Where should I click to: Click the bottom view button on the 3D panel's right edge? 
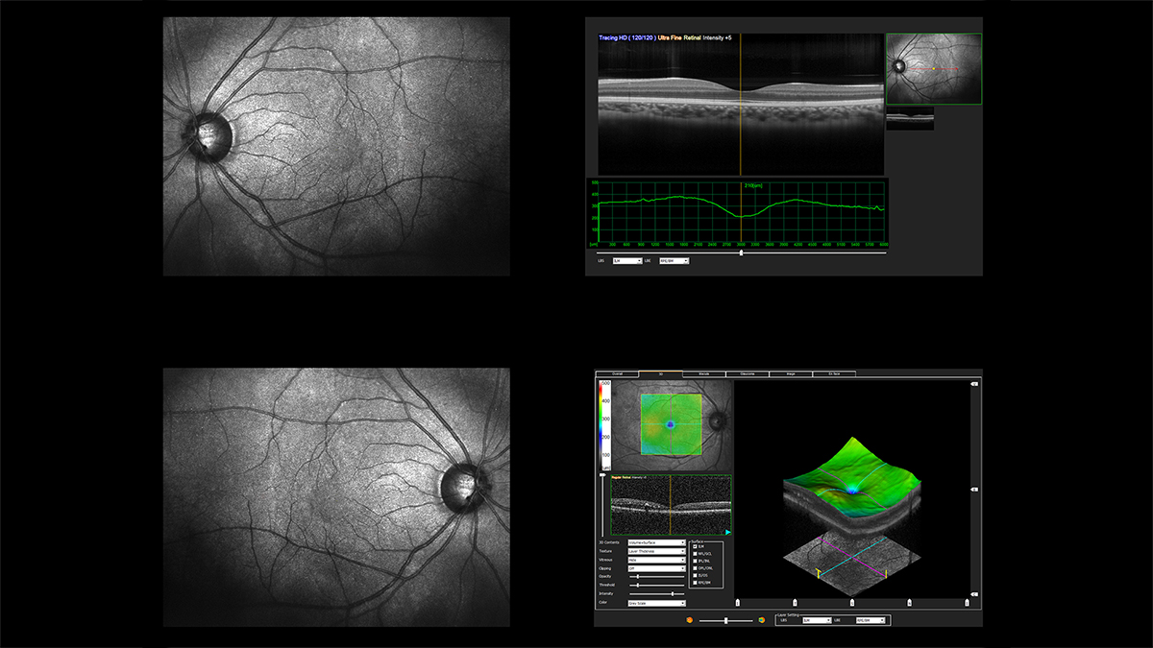(974, 594)
